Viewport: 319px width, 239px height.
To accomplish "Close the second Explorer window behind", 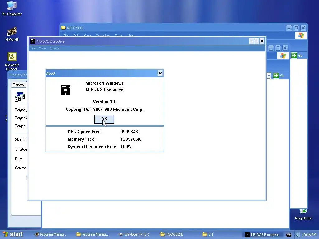I will [285, 48].
